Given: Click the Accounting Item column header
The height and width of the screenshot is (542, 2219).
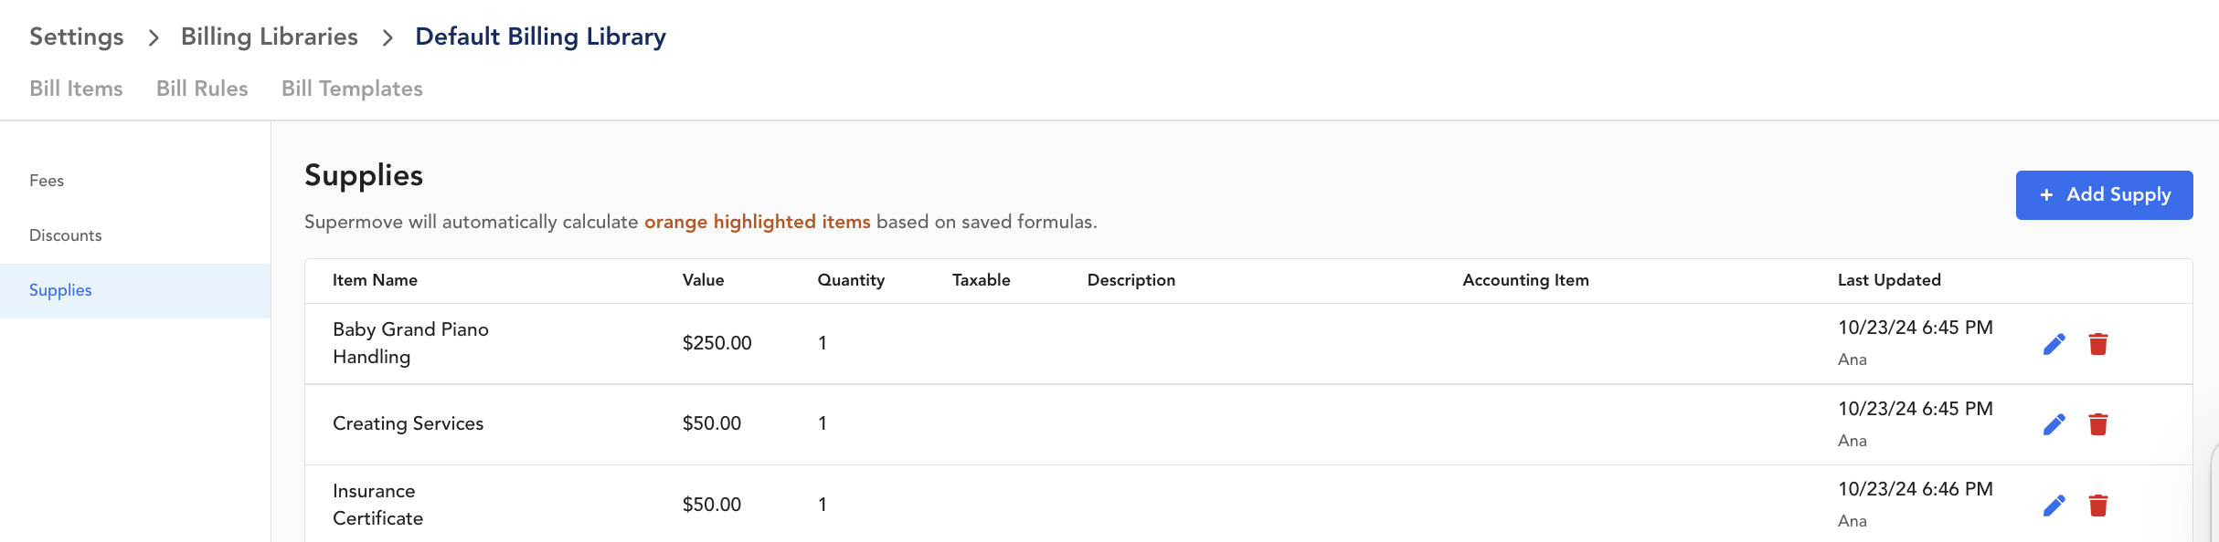Looking at the screenshot, I should [x=1525, y=280].
